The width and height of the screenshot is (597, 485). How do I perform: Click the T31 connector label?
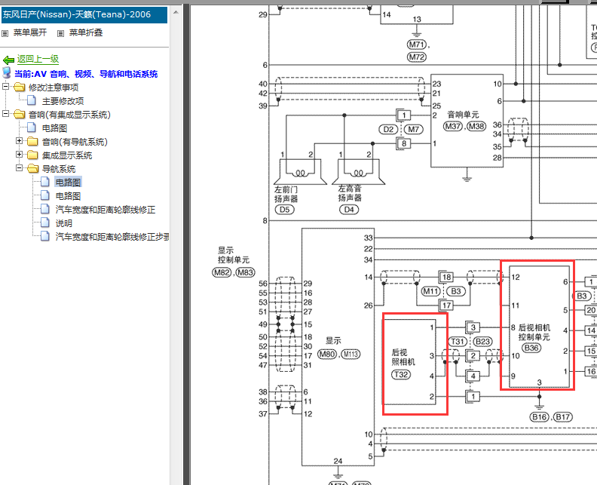pos(458,342)
